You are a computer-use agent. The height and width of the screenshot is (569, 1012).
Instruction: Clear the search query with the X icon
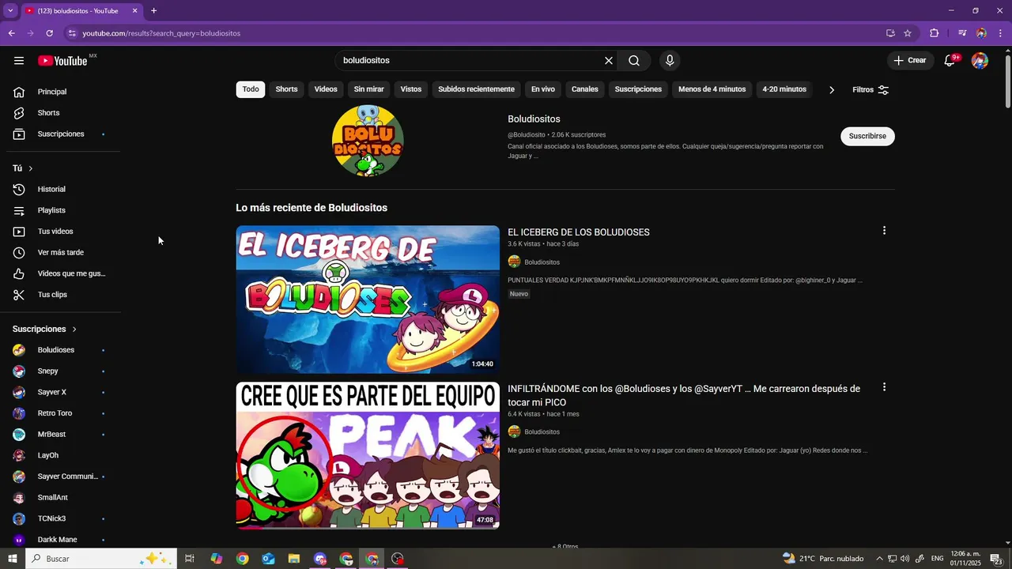(609, 61)
